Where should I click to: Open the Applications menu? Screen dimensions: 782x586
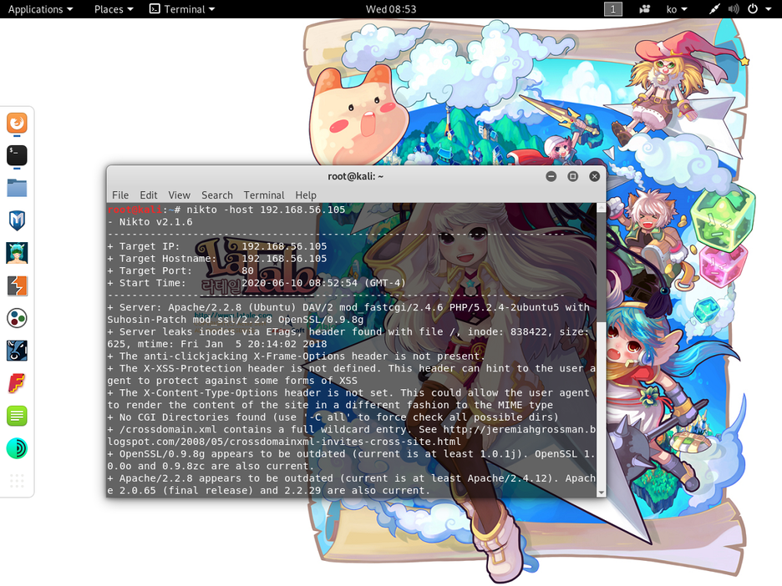pos(40,9)
